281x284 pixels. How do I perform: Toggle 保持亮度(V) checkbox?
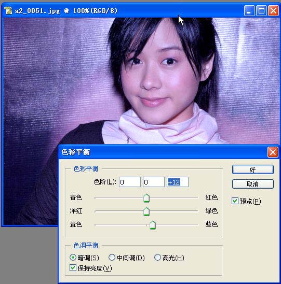tap(73, 268)
